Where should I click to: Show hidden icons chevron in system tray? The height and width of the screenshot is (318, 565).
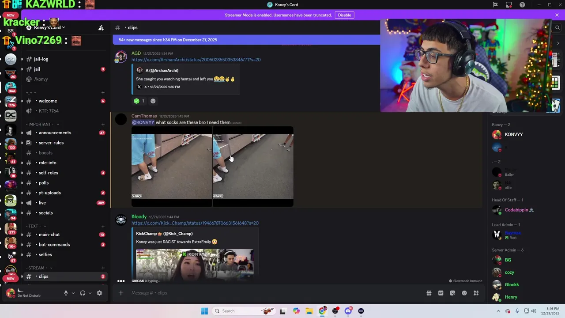click(498, 311)
